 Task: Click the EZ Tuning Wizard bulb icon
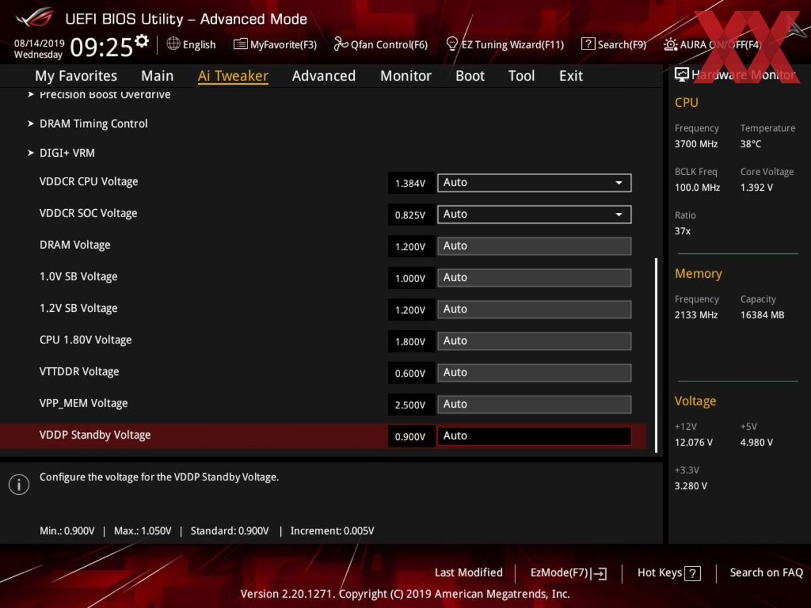(452, 44)
